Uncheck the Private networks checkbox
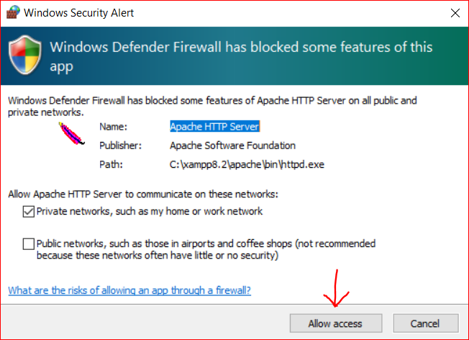 [29, 212]
